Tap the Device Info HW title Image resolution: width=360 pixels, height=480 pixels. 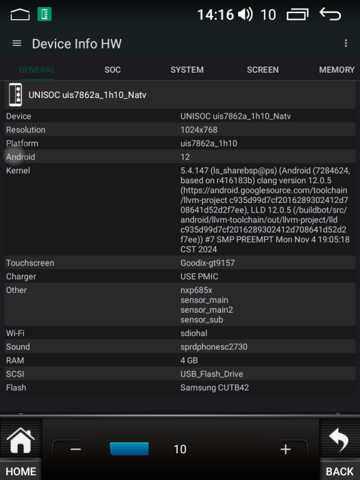click(x=77, y=44)
